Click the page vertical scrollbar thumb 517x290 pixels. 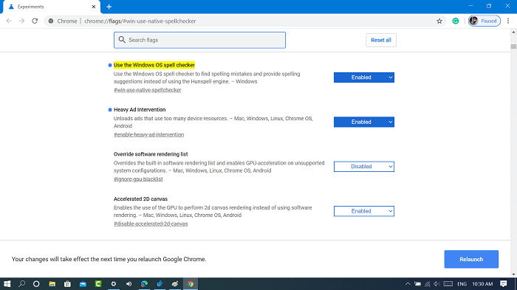pyautogui.click(x=513, y=46)
